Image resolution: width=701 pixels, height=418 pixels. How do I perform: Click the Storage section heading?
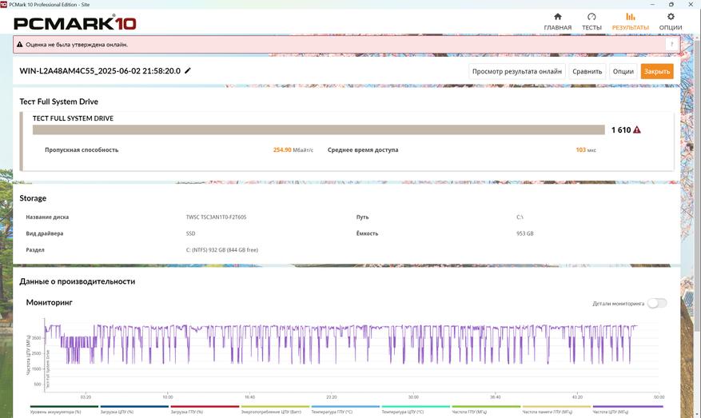pyautogui.click(x=33, y=198)
